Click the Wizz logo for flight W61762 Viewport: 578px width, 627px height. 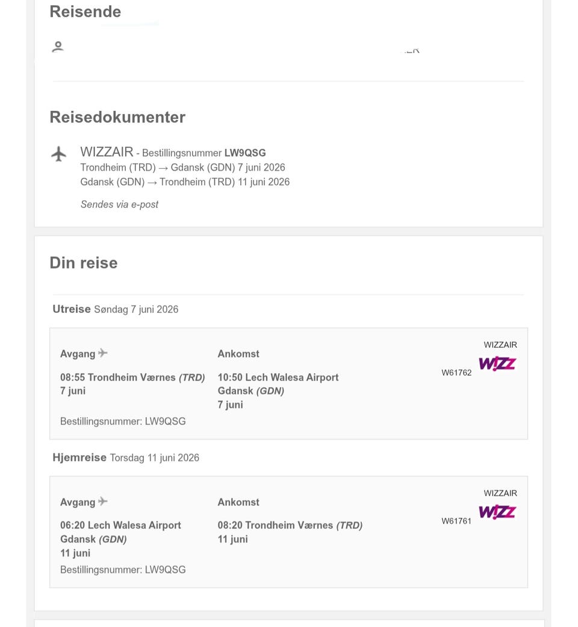pyautogui.click(x=497, y=364)
